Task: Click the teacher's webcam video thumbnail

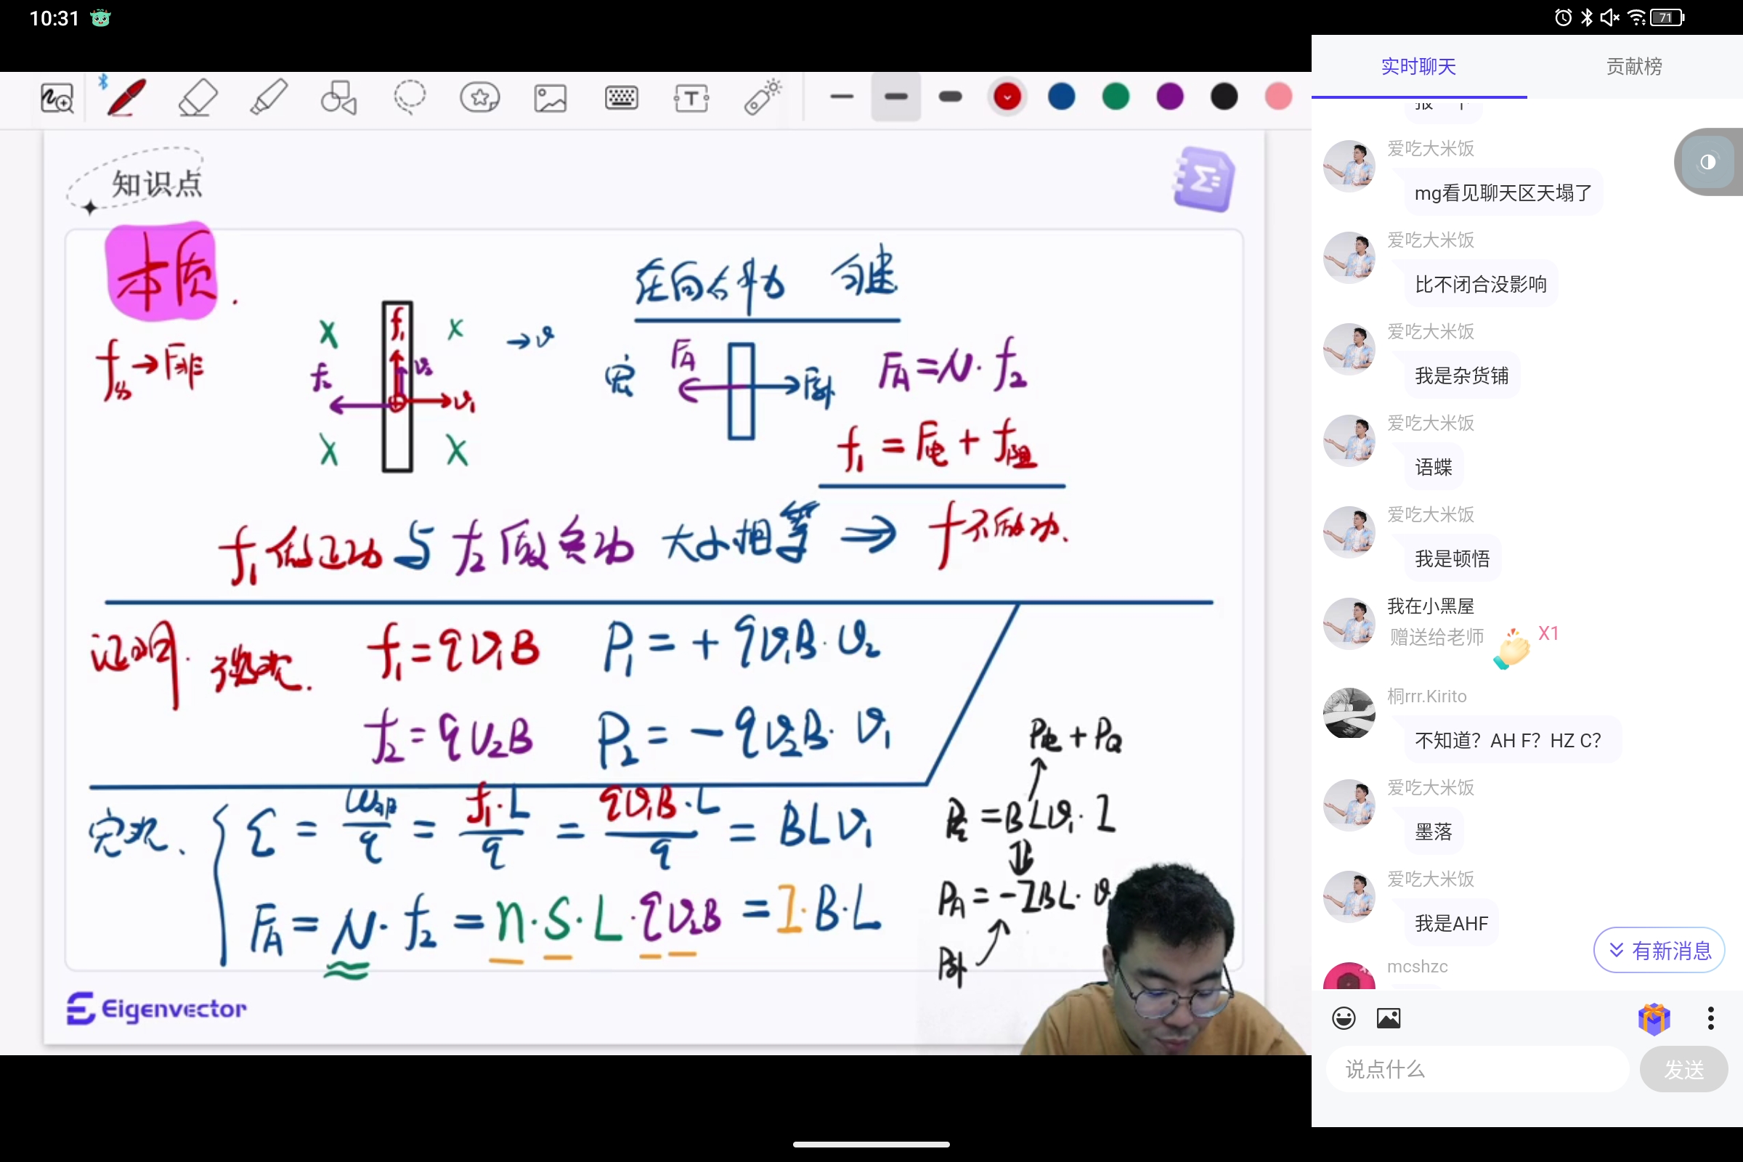Action: pyautogui.click(x=1165, y=959)
